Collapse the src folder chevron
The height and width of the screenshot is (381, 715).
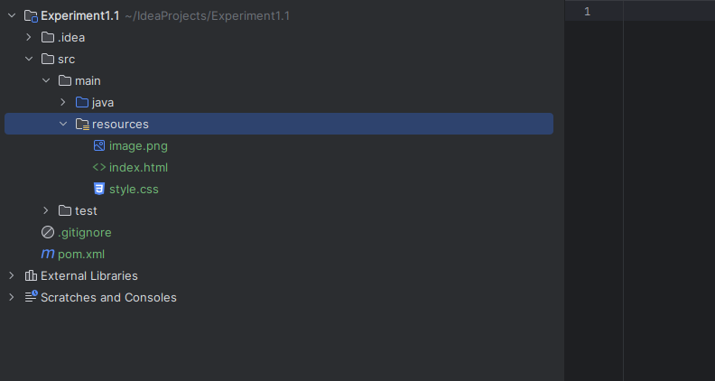29,59
